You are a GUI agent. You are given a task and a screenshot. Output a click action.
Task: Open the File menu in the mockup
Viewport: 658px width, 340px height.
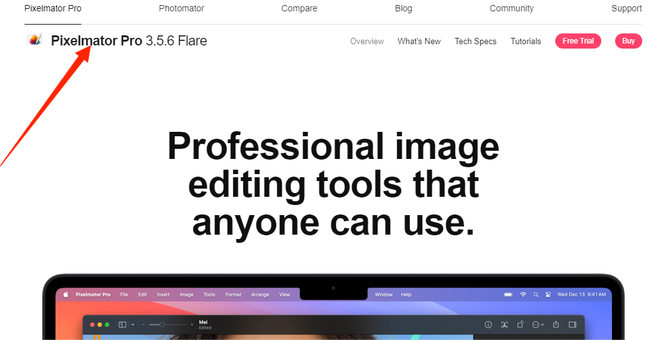(124, 295)
